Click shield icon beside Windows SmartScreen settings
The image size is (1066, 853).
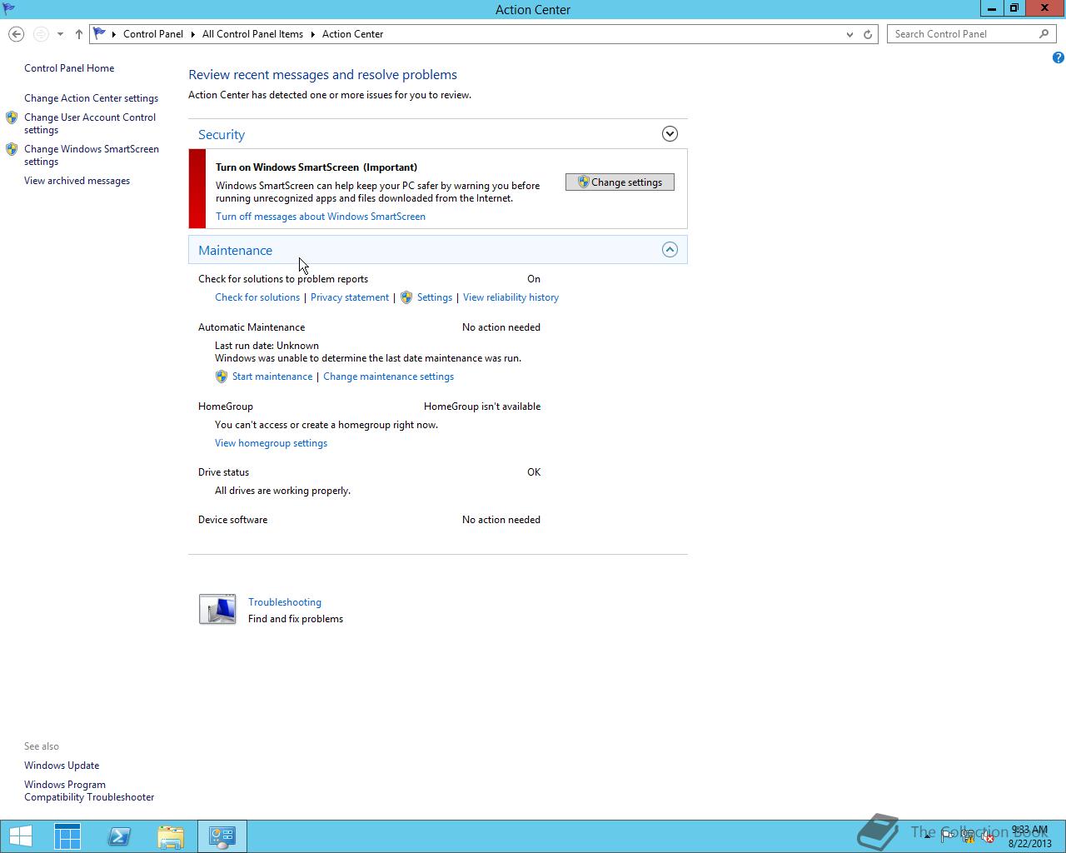[x=12, y=149]
